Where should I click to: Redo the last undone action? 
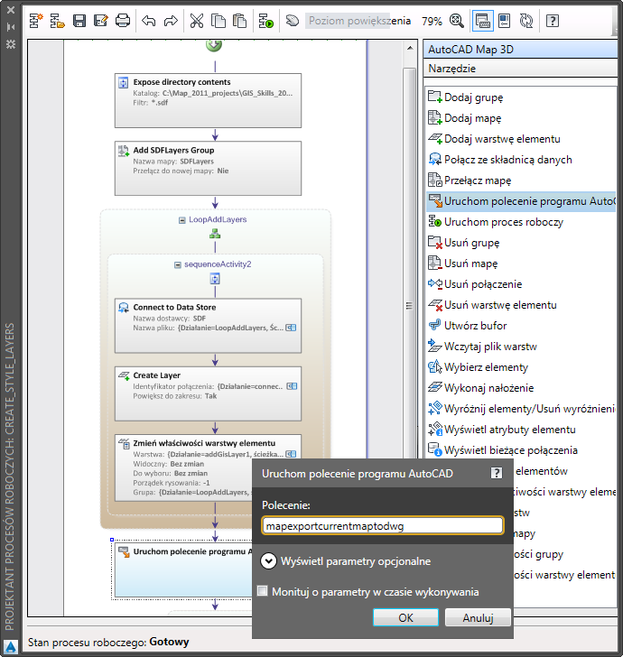click(171, 21)
